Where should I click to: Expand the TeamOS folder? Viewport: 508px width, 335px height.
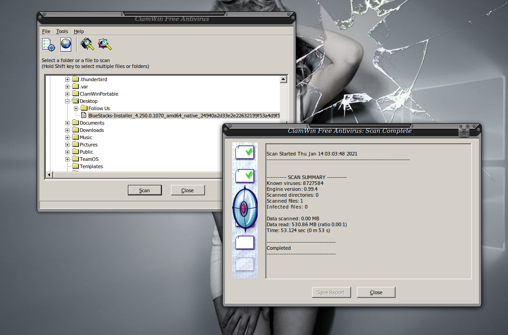(68, 159)
